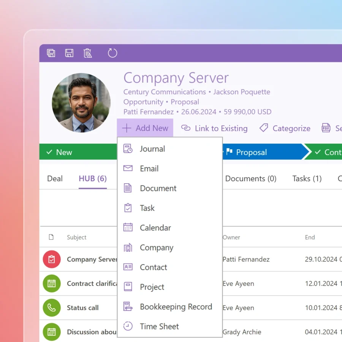Click the calendar icon beside Contract clarification

[52, 283]
